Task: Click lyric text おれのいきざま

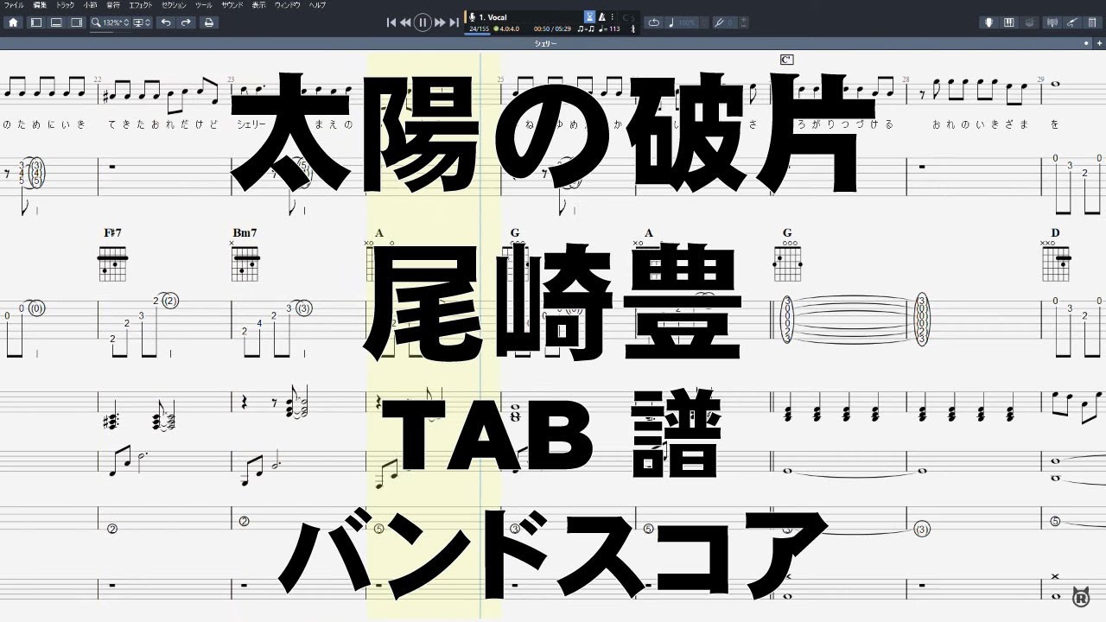Action: (981, 125)
